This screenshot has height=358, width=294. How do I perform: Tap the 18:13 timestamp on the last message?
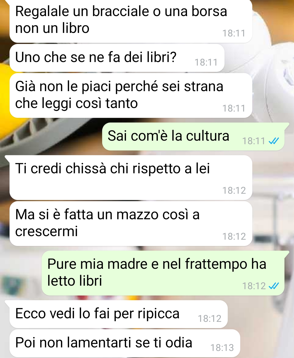coord(222,348)
